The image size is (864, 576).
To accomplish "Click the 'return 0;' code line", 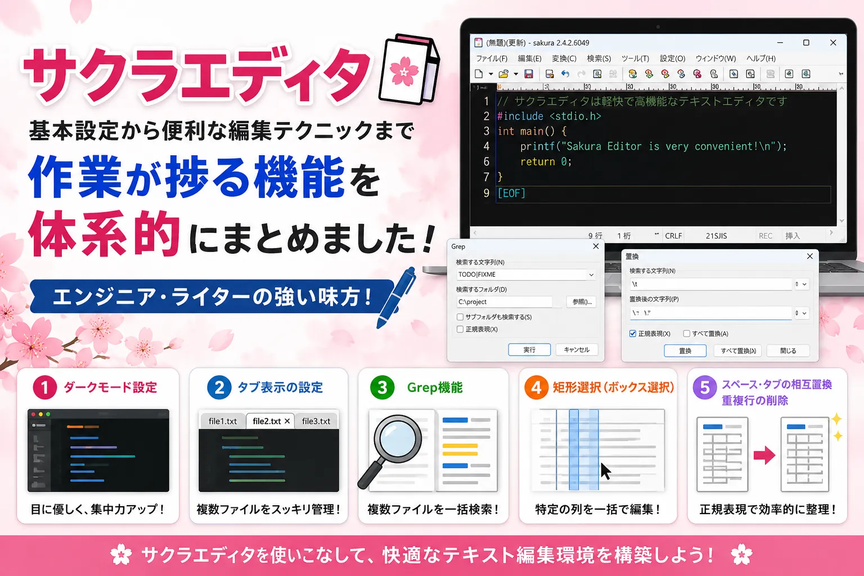I will coord(546,162).
